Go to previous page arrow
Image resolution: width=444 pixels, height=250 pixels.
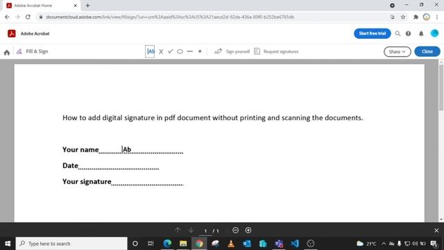178,230
